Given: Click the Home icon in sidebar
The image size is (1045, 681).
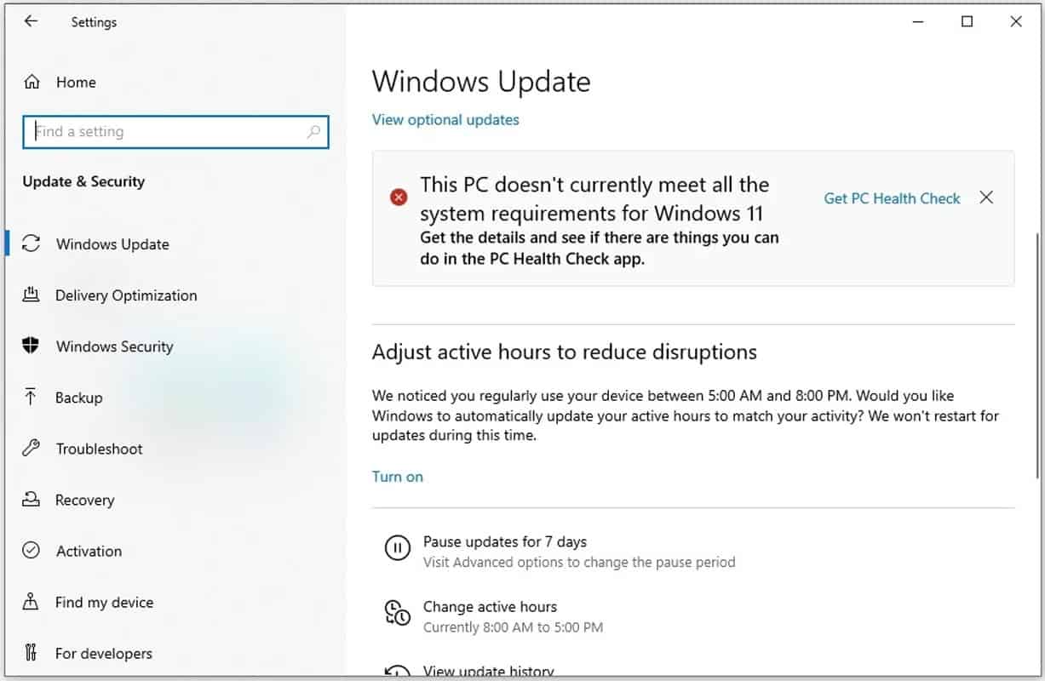Looking at the screenshot, I should (32, 83).
